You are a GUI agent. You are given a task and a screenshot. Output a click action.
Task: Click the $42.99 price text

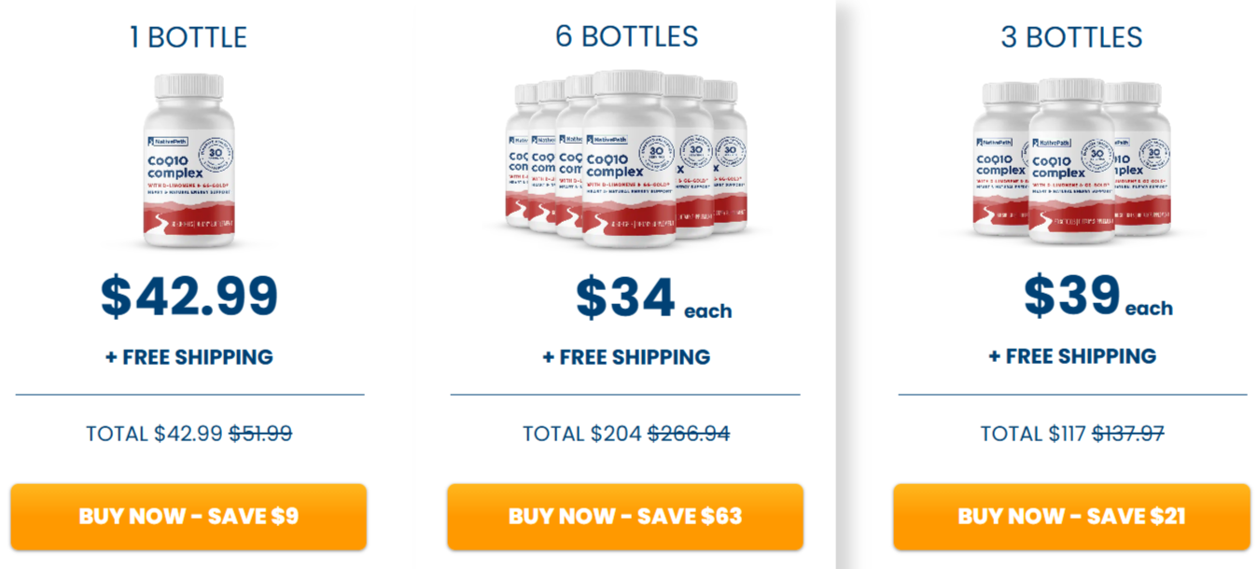[189, 297]
